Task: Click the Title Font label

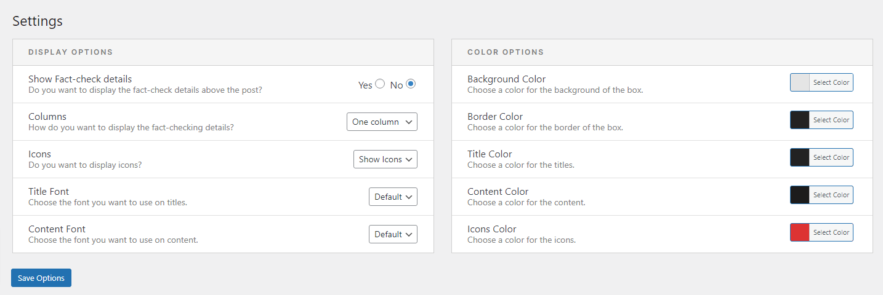Action: (49, 192)
